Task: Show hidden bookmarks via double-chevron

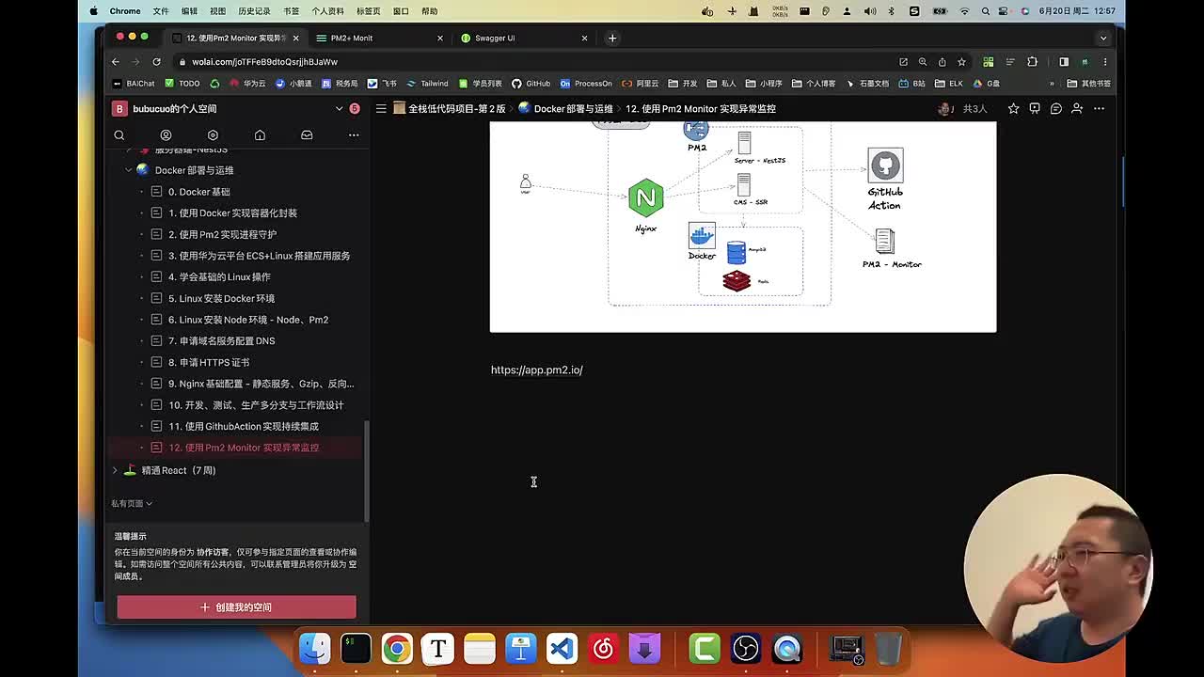Action: (x=1052, y=84)
